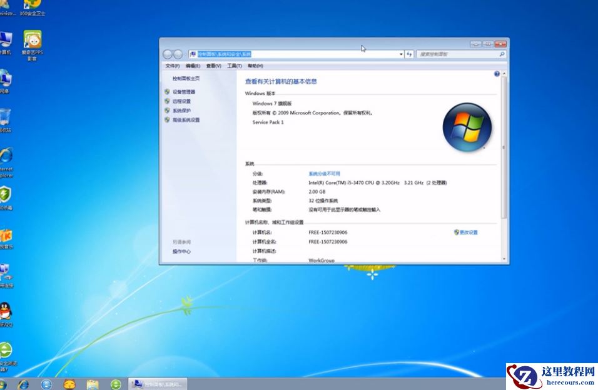Select the Recycle Bin desktop icon
This screenshot has height=390, width=598.
point(5,121)
